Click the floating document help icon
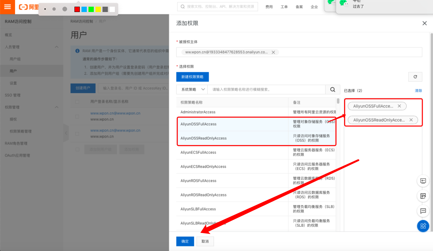This screenshot has width=433, height=251. 423,196
